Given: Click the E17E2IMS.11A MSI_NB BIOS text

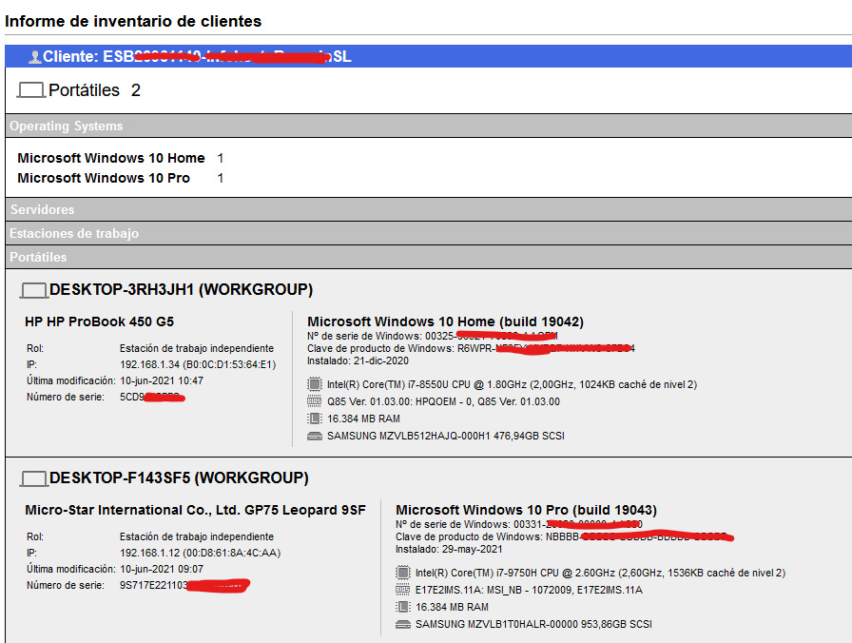Looking at the screenshot, I should point(529,590).
